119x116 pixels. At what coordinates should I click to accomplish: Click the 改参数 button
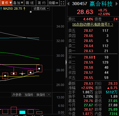[x=17, y=95]
